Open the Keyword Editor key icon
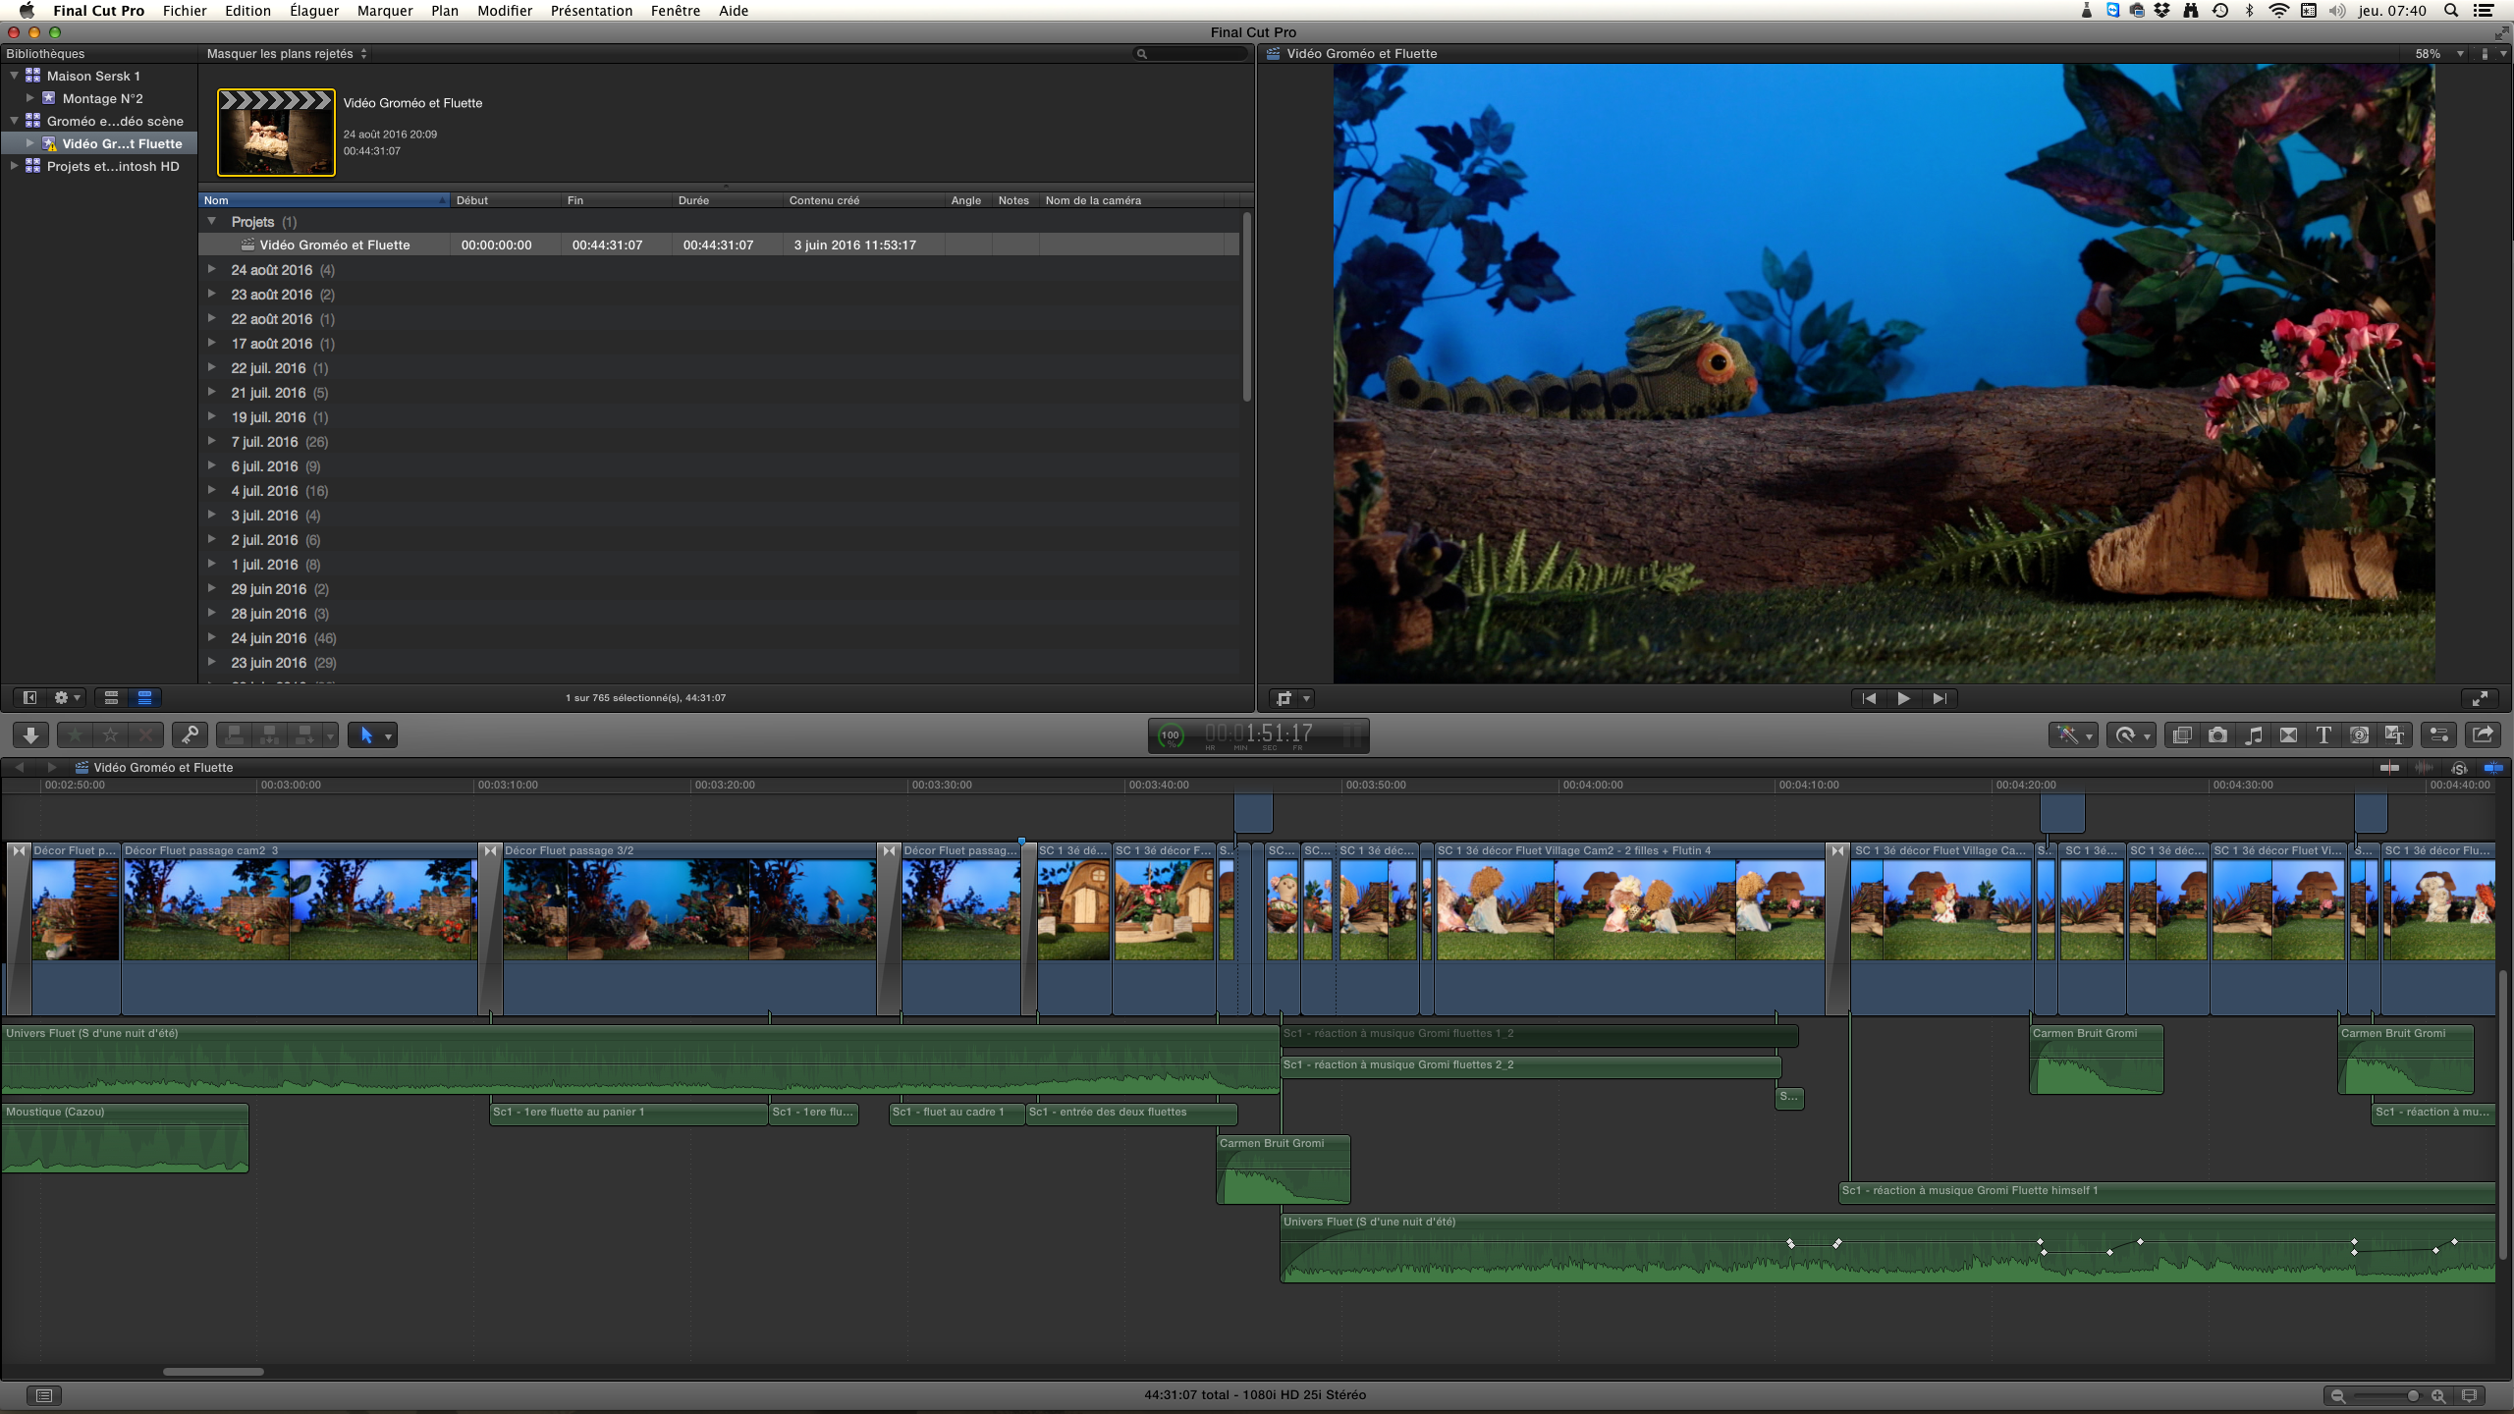The image size is (2514, 1414). tap(190, 734)
